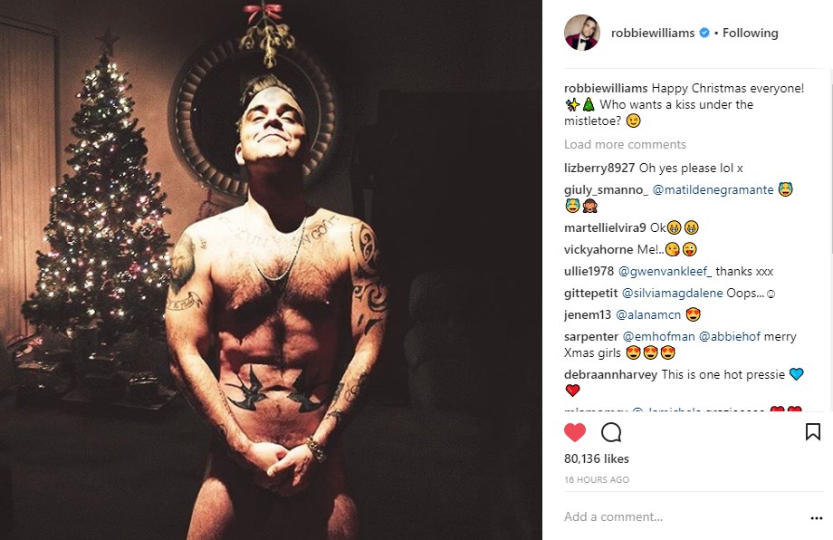Unlike the post with the red heart icon
833x540 pixels.
(575, 433)
